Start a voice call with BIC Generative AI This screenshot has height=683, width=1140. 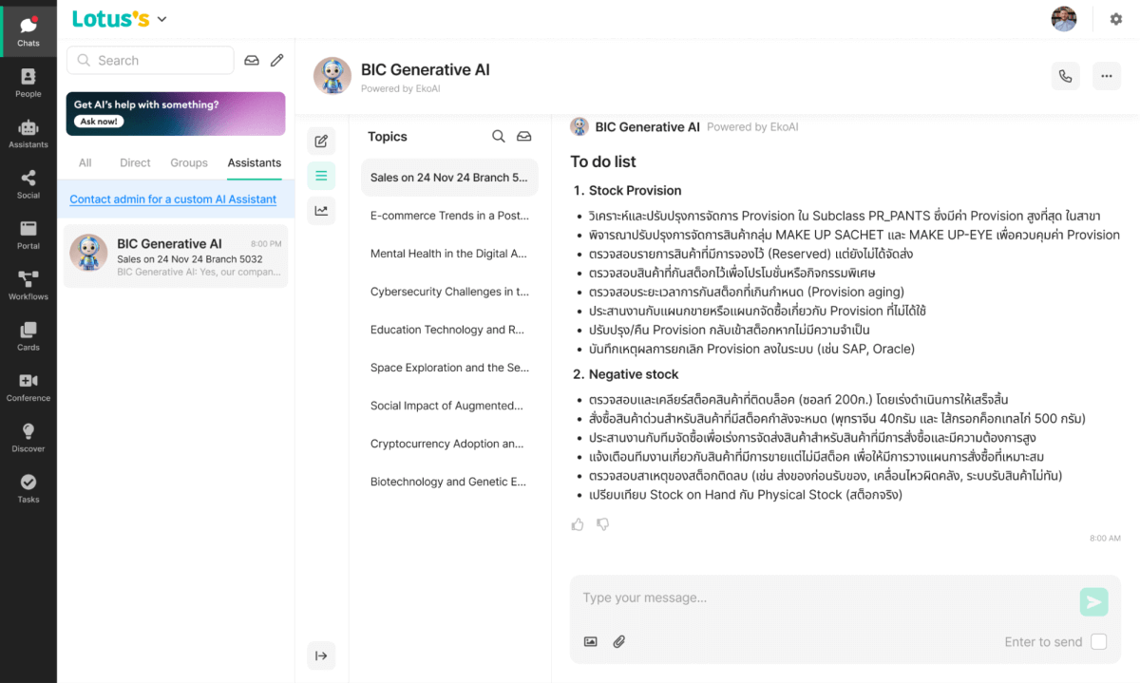[x=1065, y=76]
